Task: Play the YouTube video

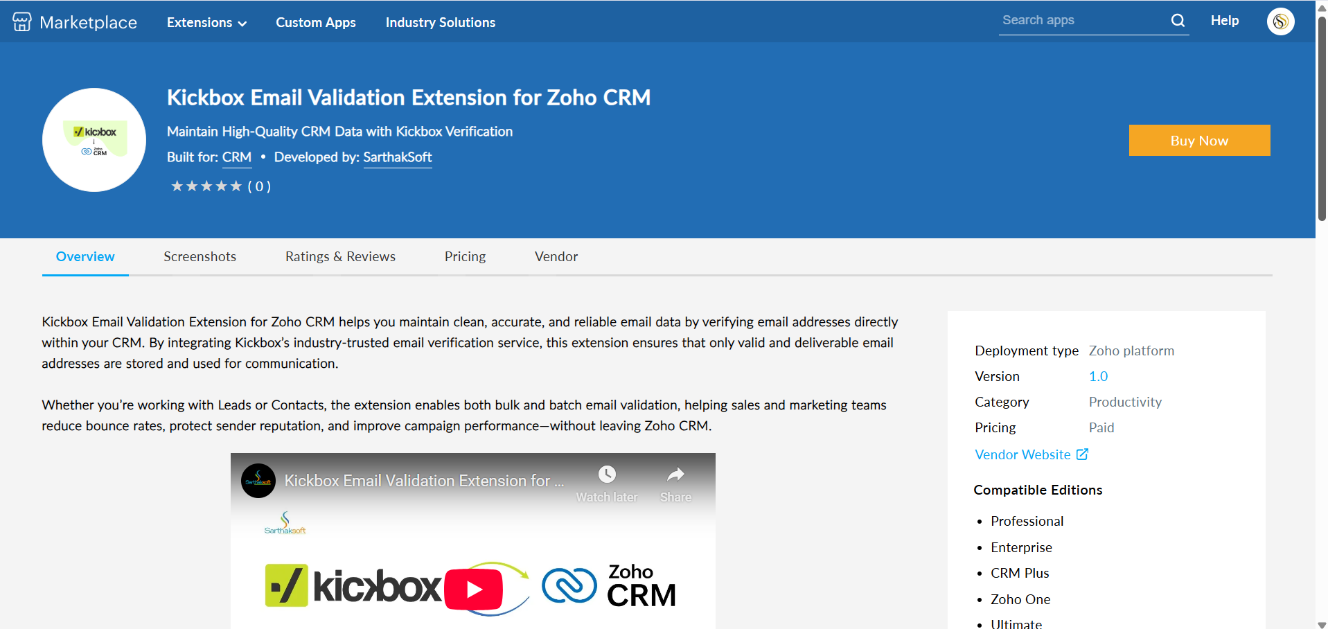Action: tap(473, 589)
